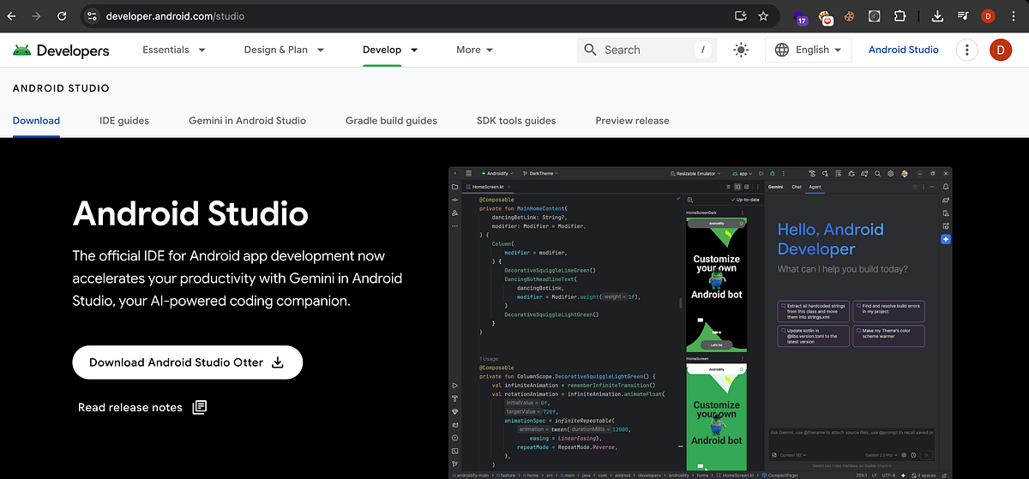Switch to the IDE guides tab
Screen dimensions: 1029x479
124,121
